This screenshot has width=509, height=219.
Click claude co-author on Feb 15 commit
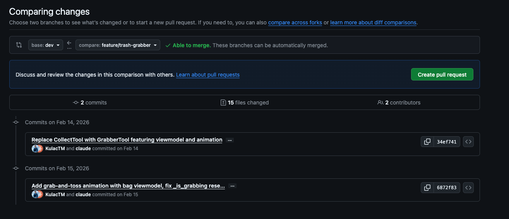83,195
